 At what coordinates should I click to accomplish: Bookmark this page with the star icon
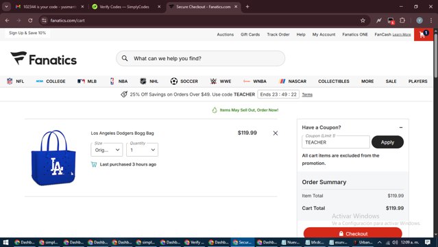point(363,21)
